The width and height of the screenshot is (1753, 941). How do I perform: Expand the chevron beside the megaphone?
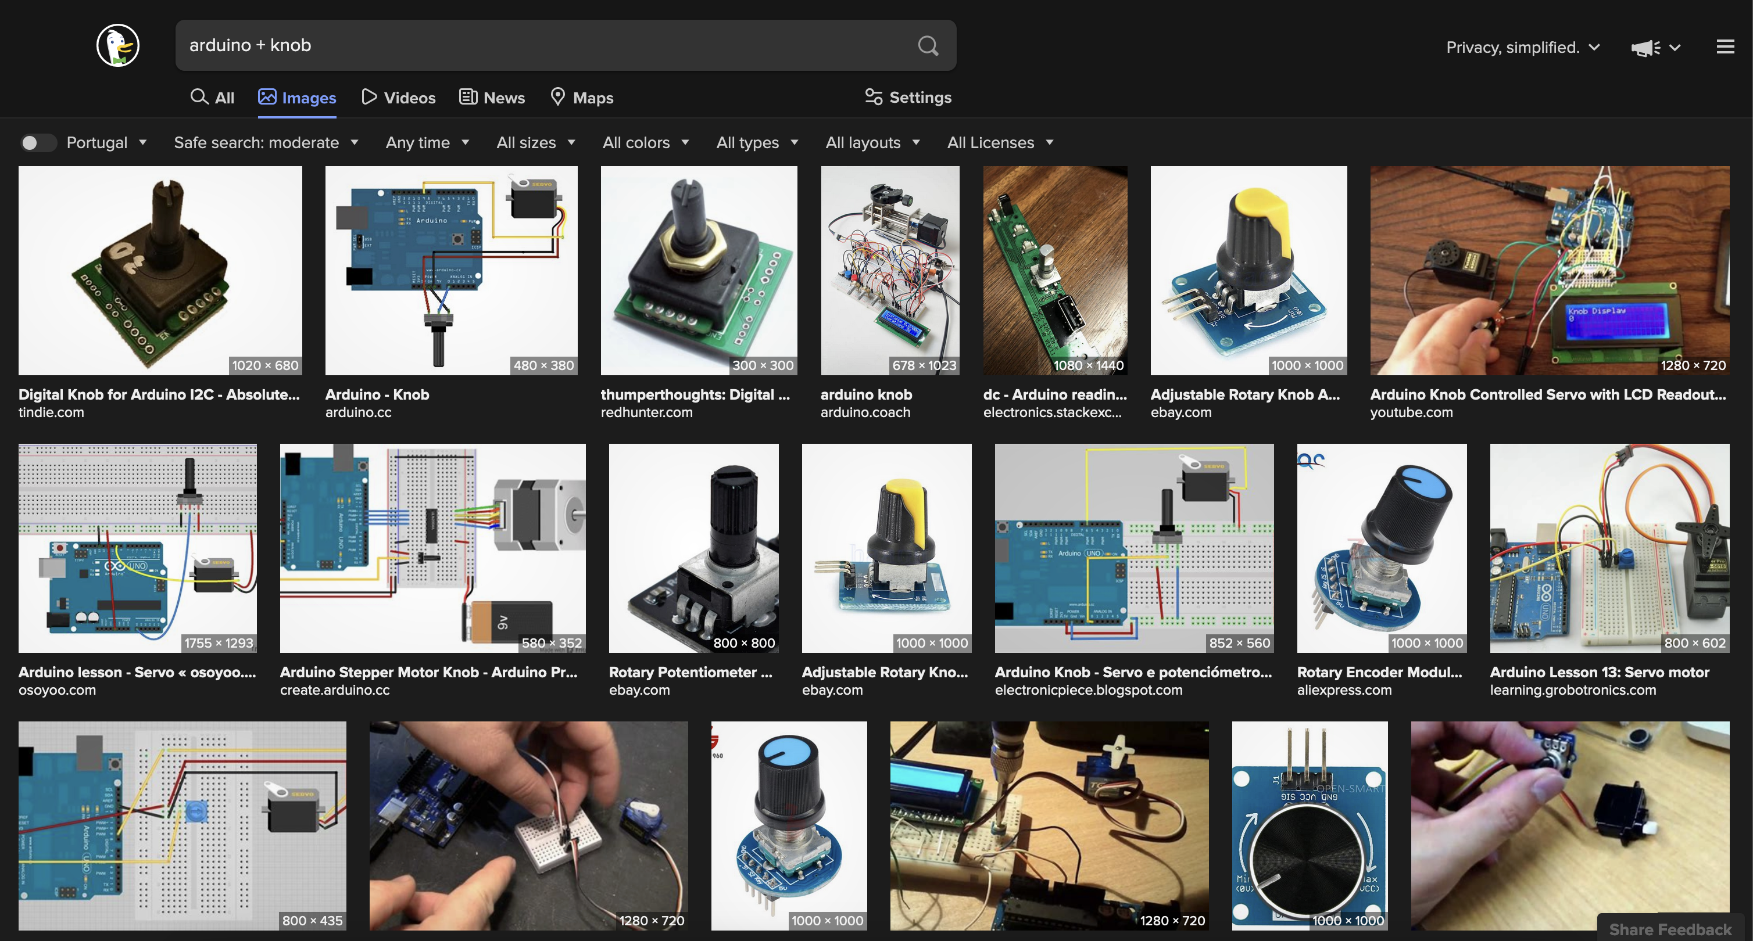tap(1676, 48)
